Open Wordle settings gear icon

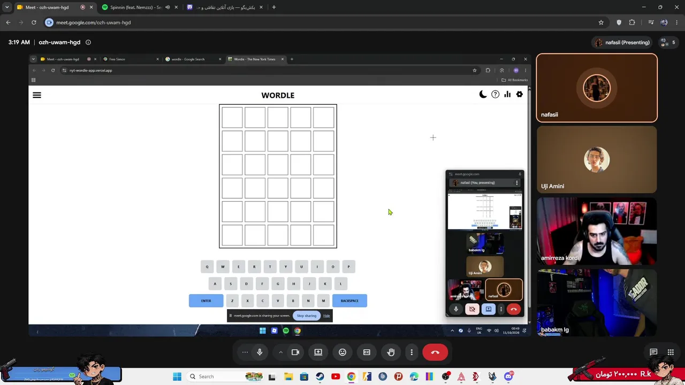(519, 95)
